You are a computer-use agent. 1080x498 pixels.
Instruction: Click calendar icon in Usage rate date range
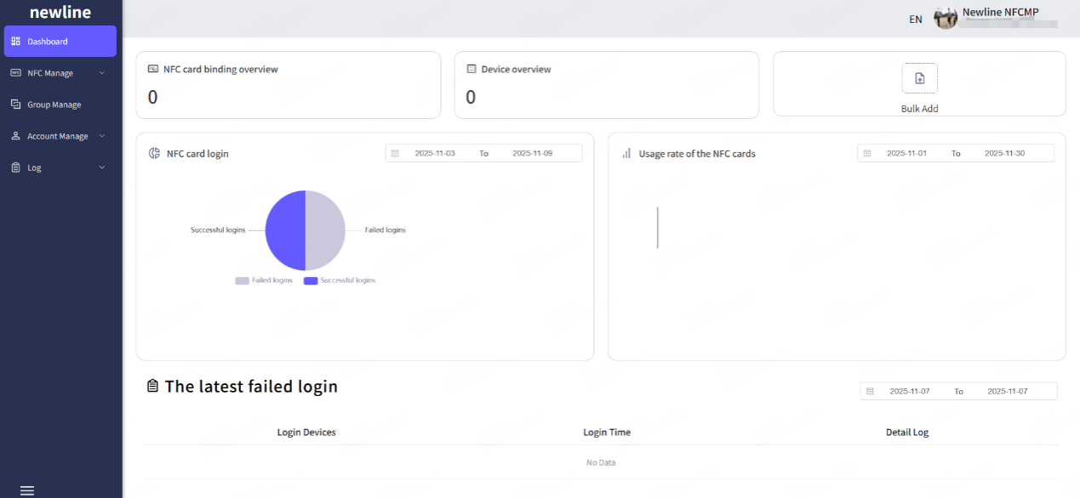pyautogui.click(x=867, y=154)
